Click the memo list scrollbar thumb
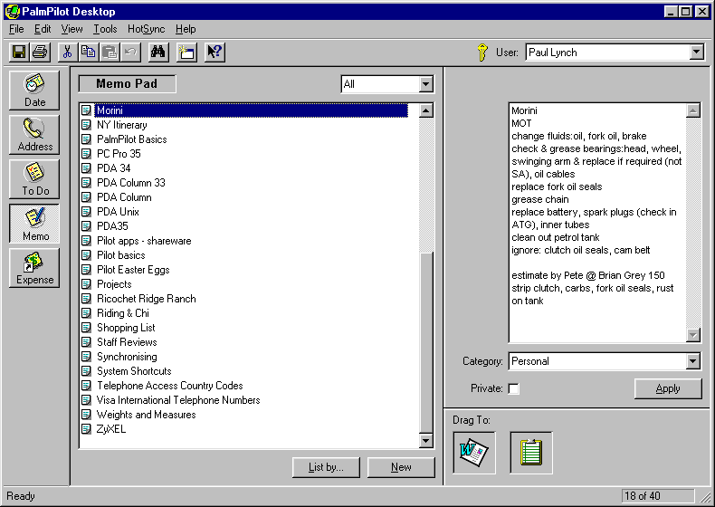The image size is (715, 507). 425,342
